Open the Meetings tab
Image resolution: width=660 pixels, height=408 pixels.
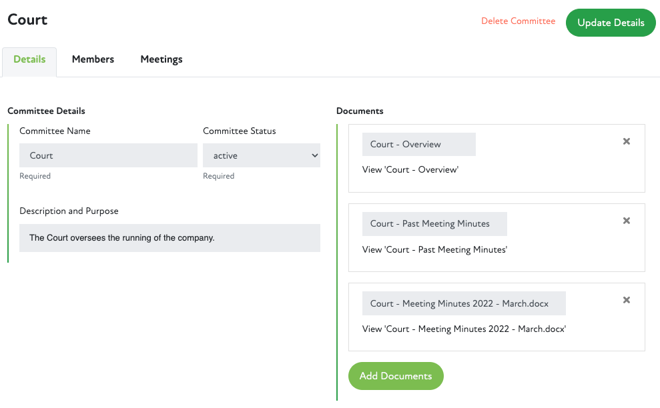[x=161, y=59]
